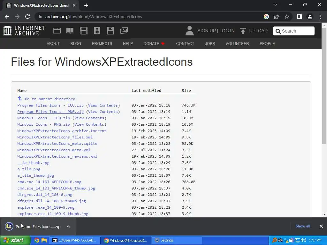Download Program Files Icons - PNG.zip
Image resolution: width=327 pixels, height=245 pixels.
pos(50,112)
